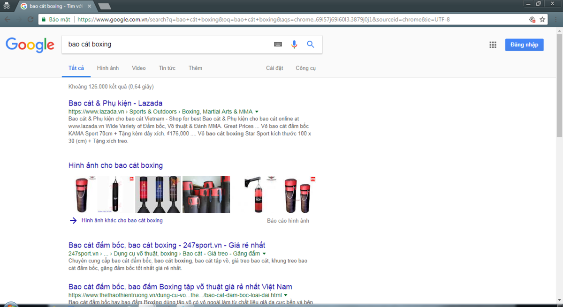The width and height of the screenshot is (563, 307).
Task: Open the 247sport.vn 'Giá rẻ nhất' result title
Action: tap(167, 245)
